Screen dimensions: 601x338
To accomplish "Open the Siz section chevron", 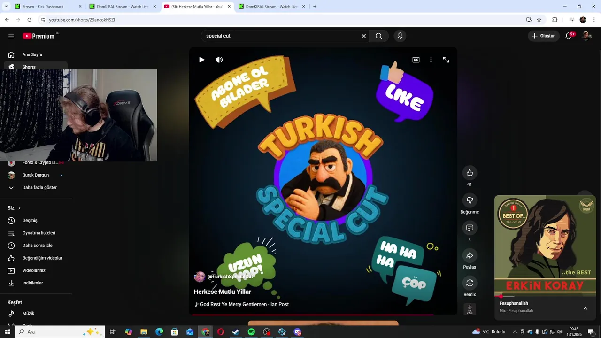I will (19, 208).
